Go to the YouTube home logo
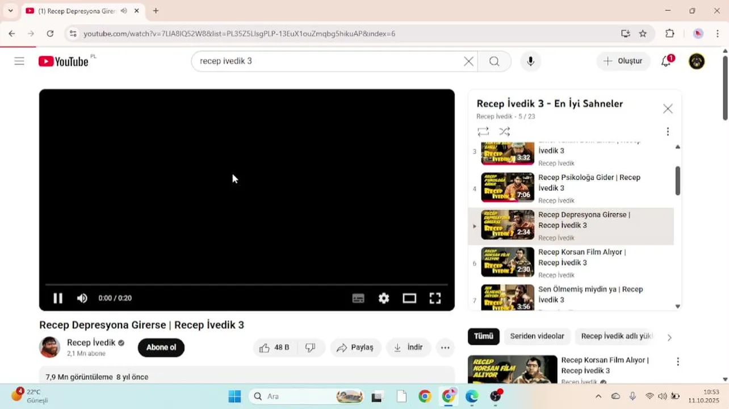The height and width of the screenshot is (409, 729). pos(64,61)
